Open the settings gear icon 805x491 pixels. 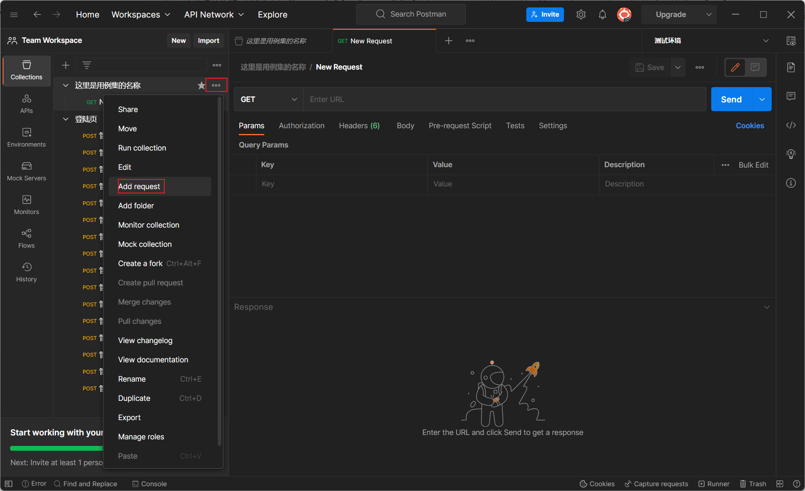pos(581,14)
